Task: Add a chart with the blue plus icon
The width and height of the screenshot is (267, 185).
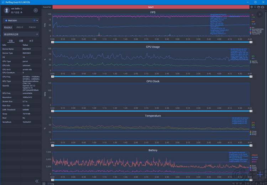Action: click(x=260, y=174)
